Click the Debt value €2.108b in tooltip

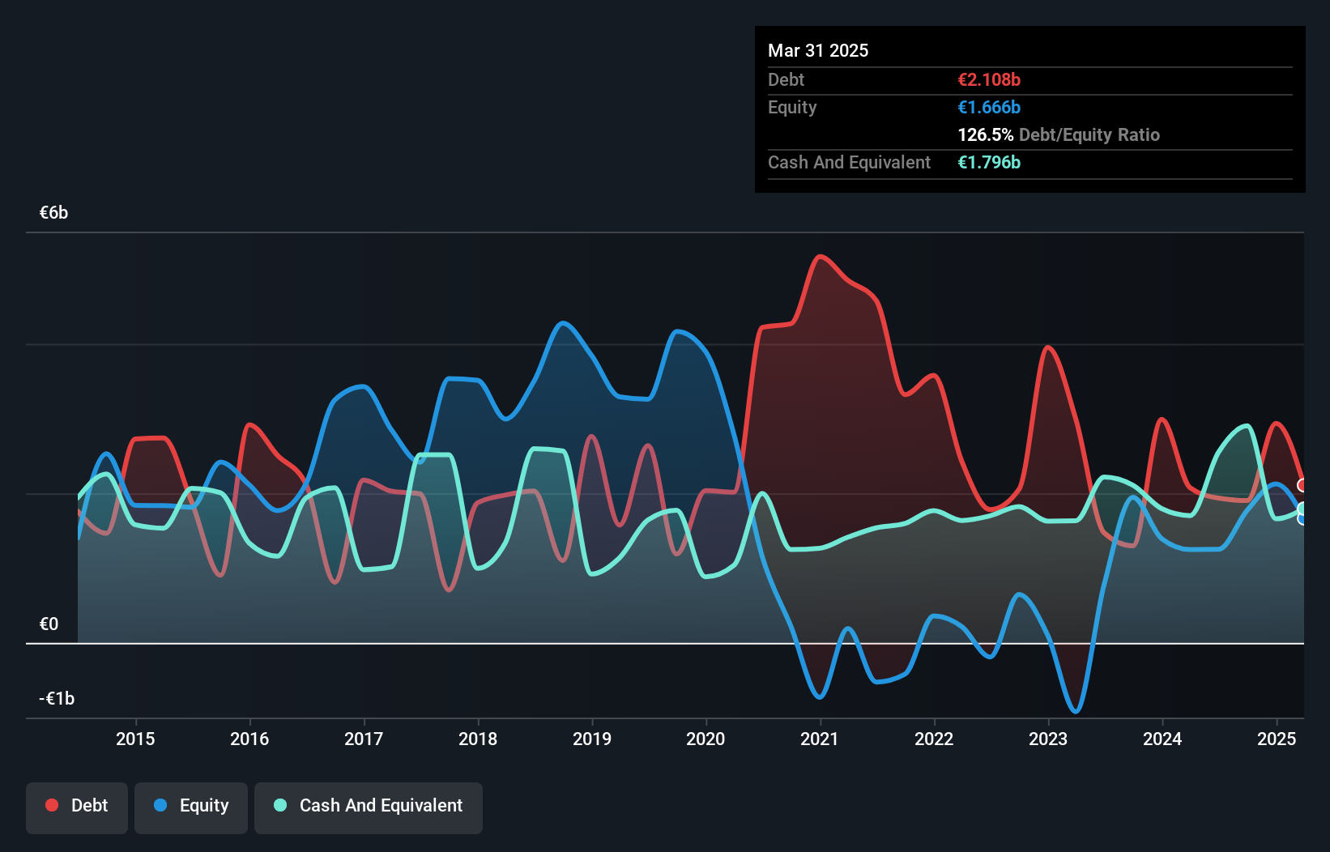[x=989, y=79]
